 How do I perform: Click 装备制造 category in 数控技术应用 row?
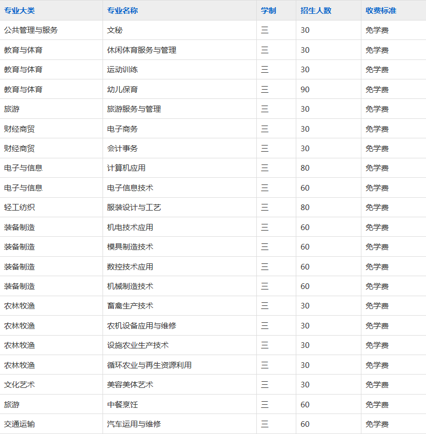pyautogui.click(x=19, y=267)
